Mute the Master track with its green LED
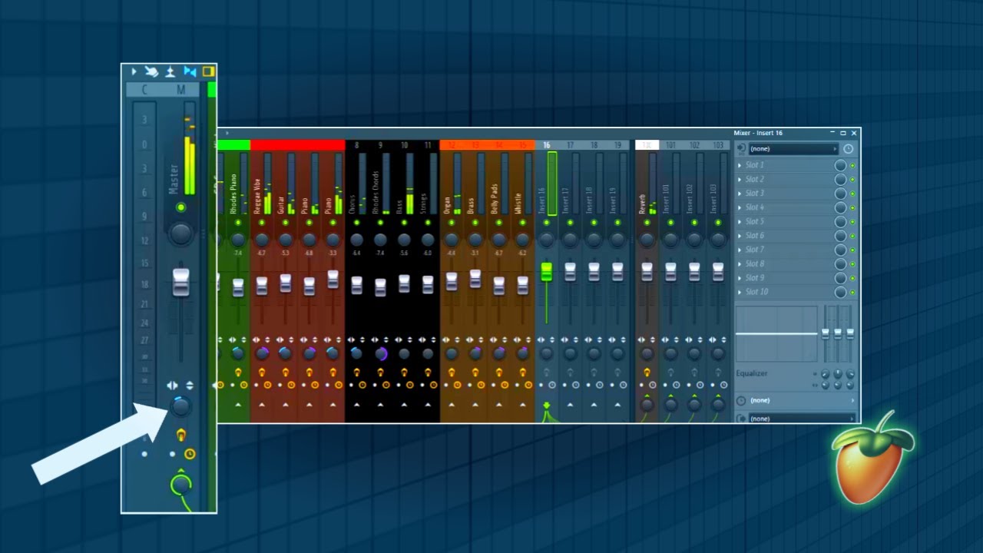This screenshot has height=553, width=983. [x=180, y=207]
